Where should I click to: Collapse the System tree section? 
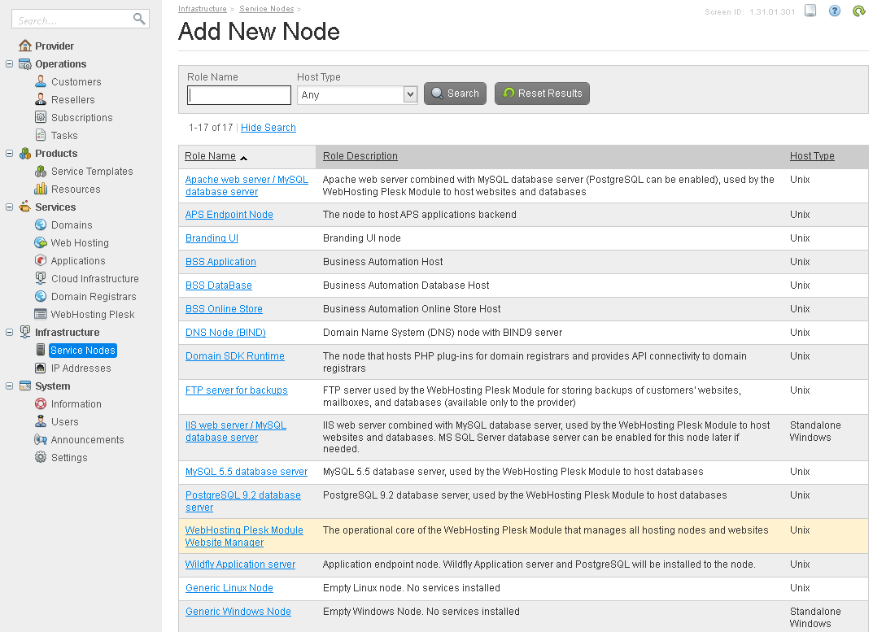[10, 386]
